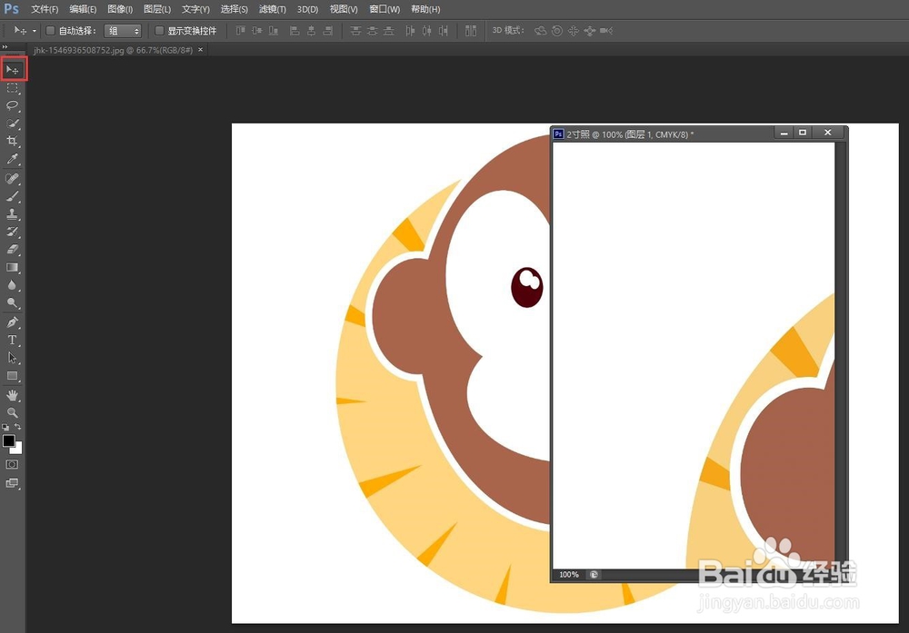Screen dimensions: 909x633
Task: Click the Ps application logo
Action: [x=12, y=9]
